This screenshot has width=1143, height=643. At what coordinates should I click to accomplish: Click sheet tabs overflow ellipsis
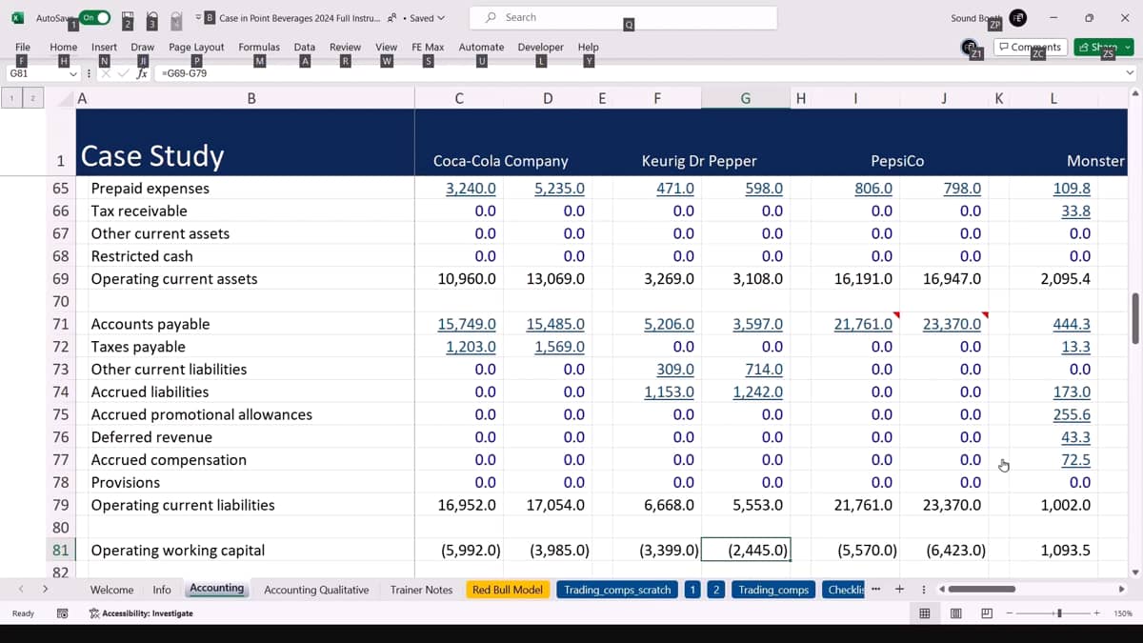(x=875, y=590)
